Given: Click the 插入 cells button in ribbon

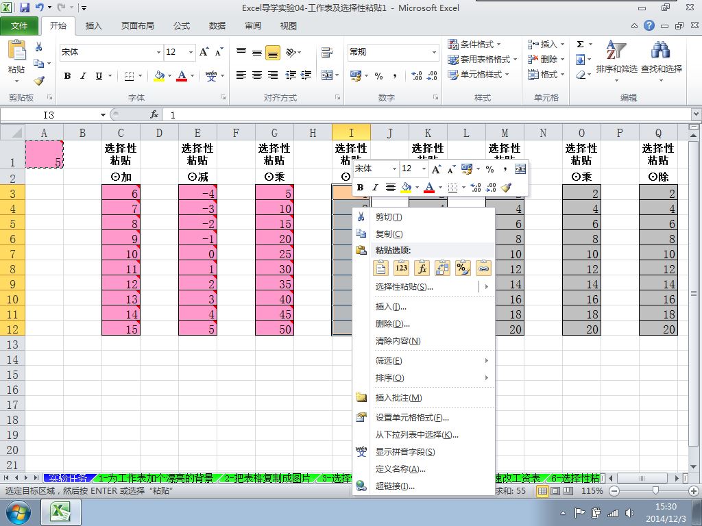Looking at the screenshot, I should (x=545, y=44).
